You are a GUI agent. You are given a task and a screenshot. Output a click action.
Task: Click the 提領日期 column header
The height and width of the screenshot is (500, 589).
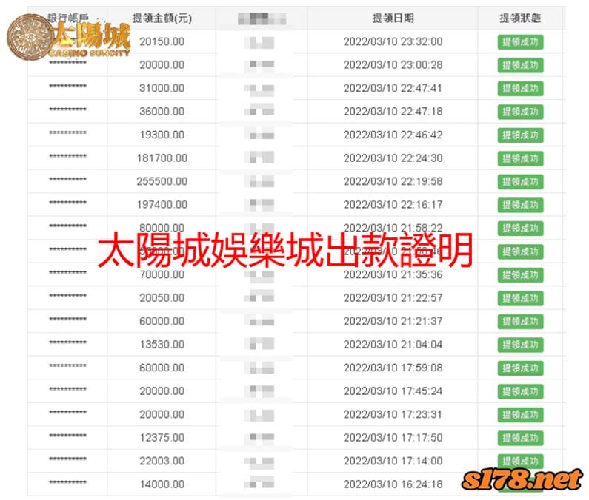point(393,18)
